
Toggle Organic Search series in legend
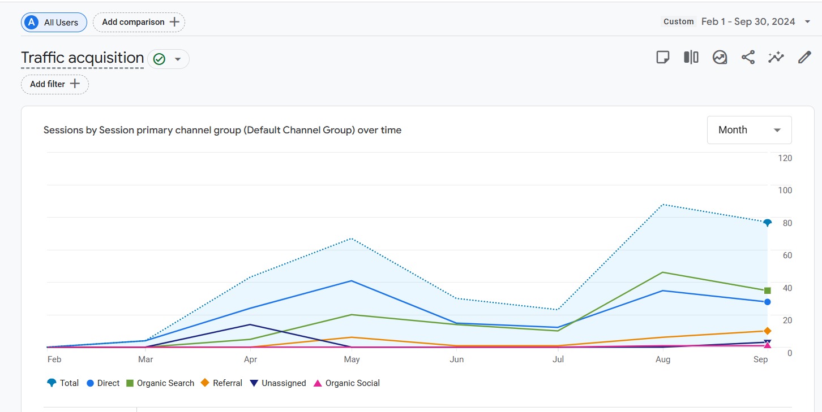pyautogui.click(x=160, y=383)
